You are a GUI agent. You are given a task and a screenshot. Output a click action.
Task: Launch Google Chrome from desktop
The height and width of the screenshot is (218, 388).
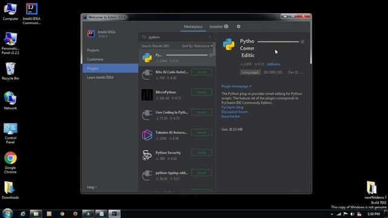click(10, 163)
